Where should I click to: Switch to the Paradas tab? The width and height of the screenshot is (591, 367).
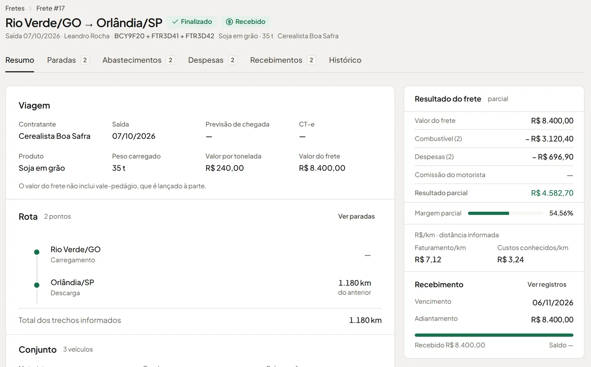pyautogui.click(x=68, y=60)
